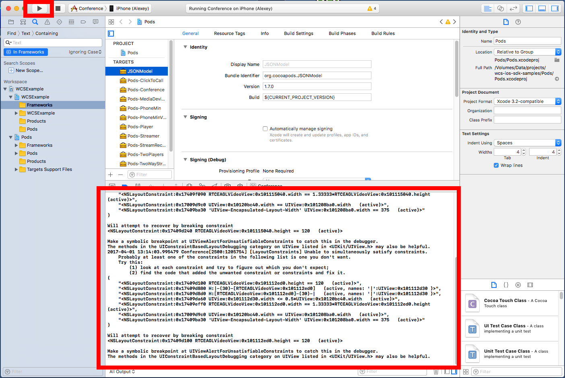Open the Project navigator
Image resolution: width=565 pixels, height=378 pixels.
(11, 22)
